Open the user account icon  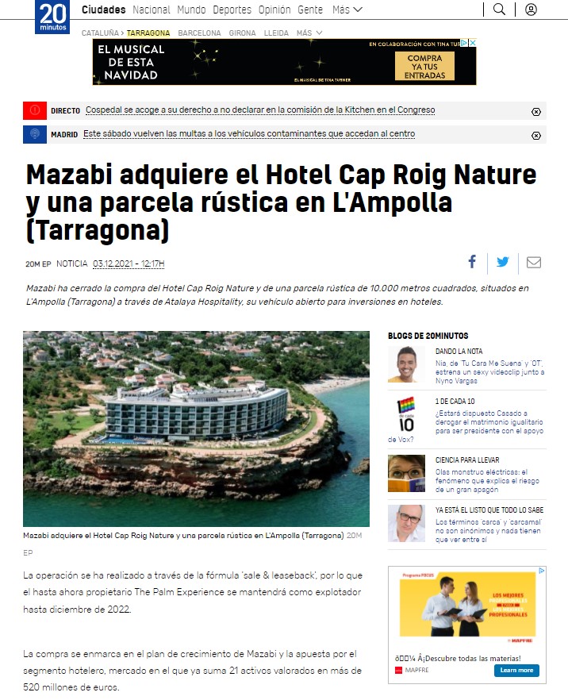531,10
